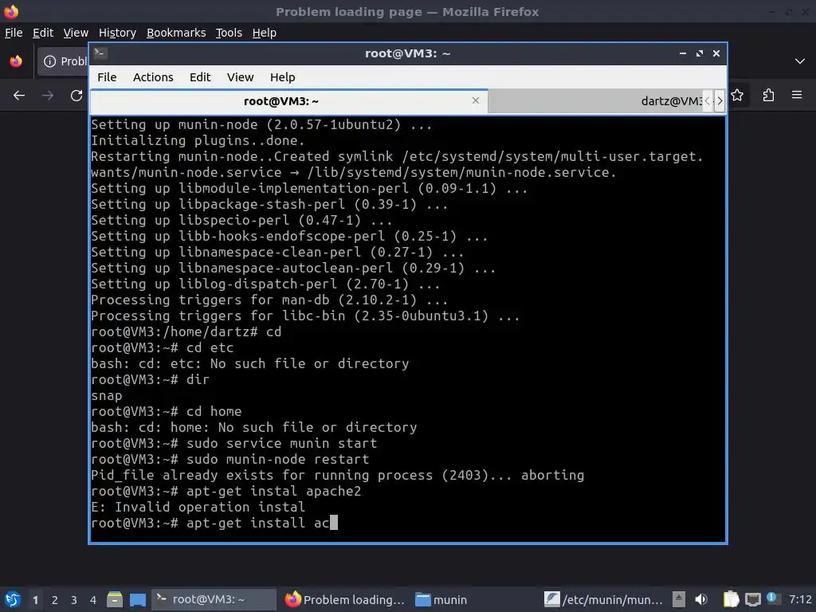
Task: Open the terminal File menu
Action: coord(107,77)
